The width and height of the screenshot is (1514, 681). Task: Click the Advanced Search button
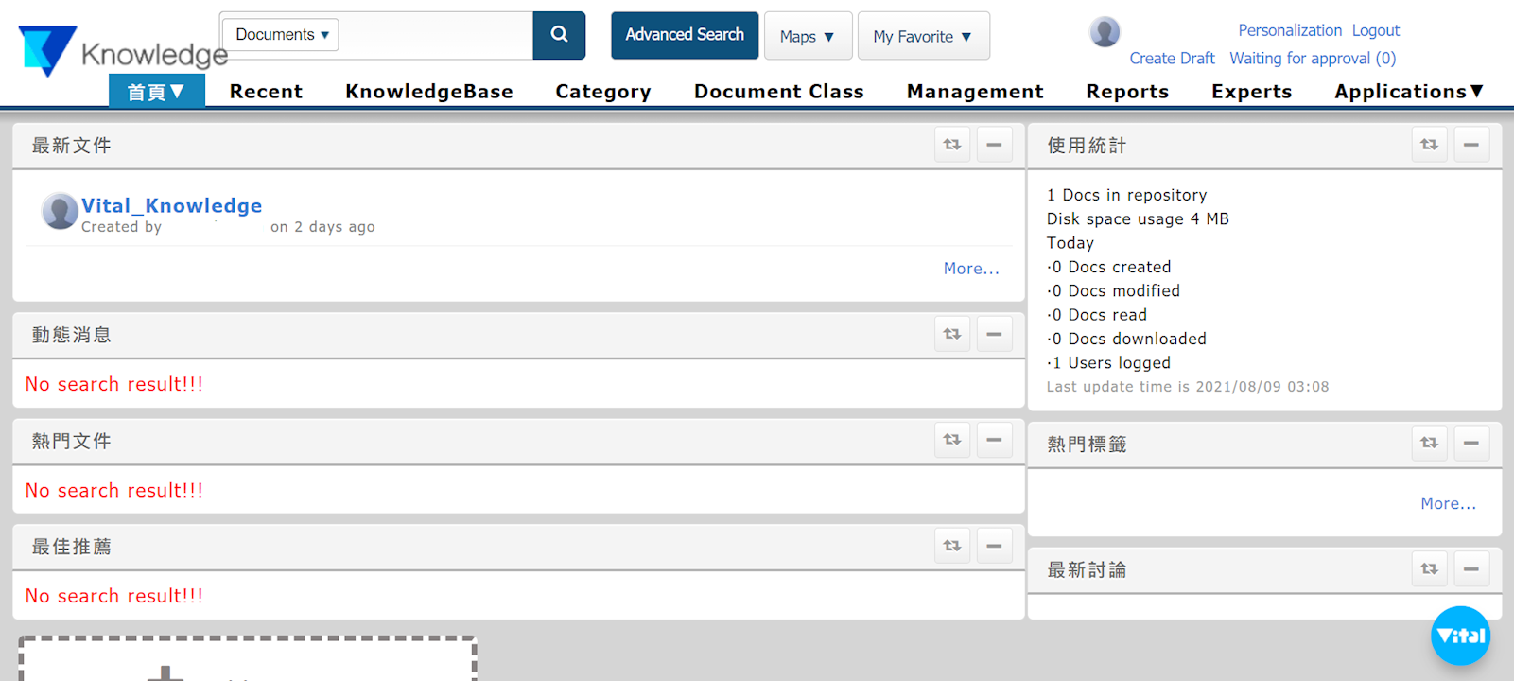coord(685,35)
